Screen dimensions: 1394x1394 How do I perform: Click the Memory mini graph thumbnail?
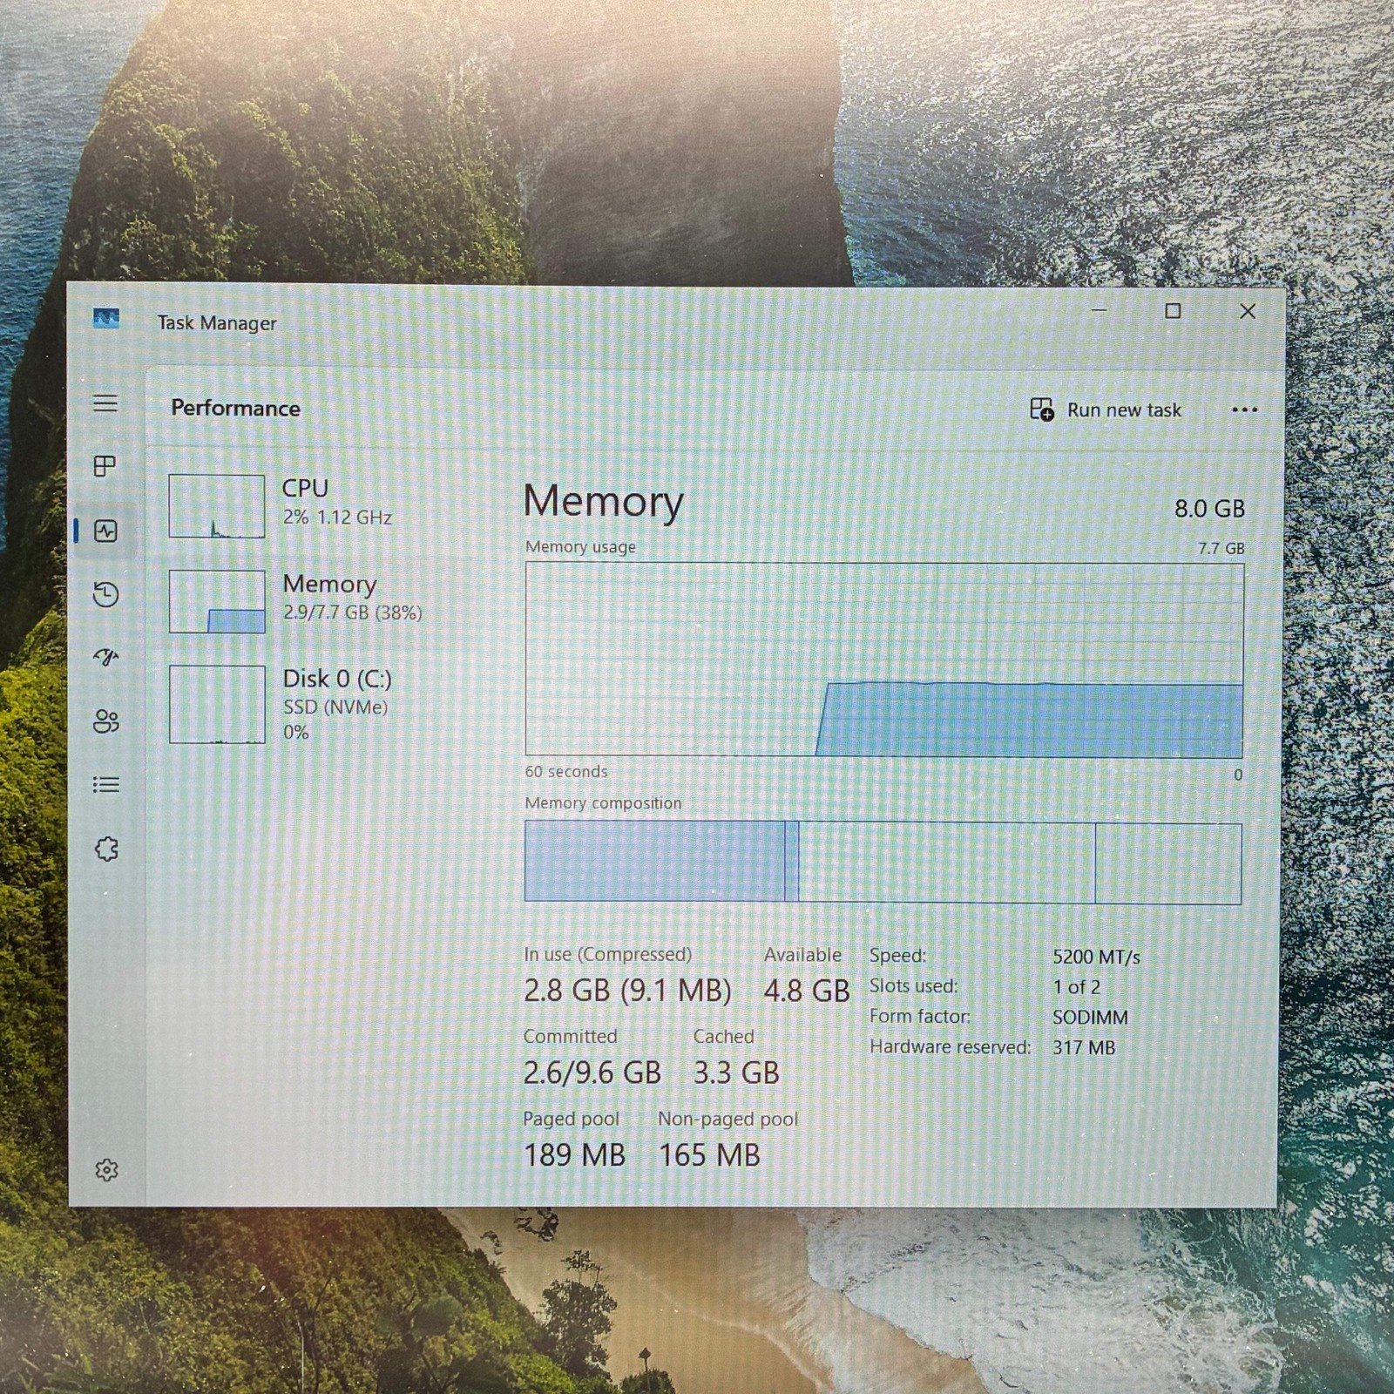tap(217, 601)
